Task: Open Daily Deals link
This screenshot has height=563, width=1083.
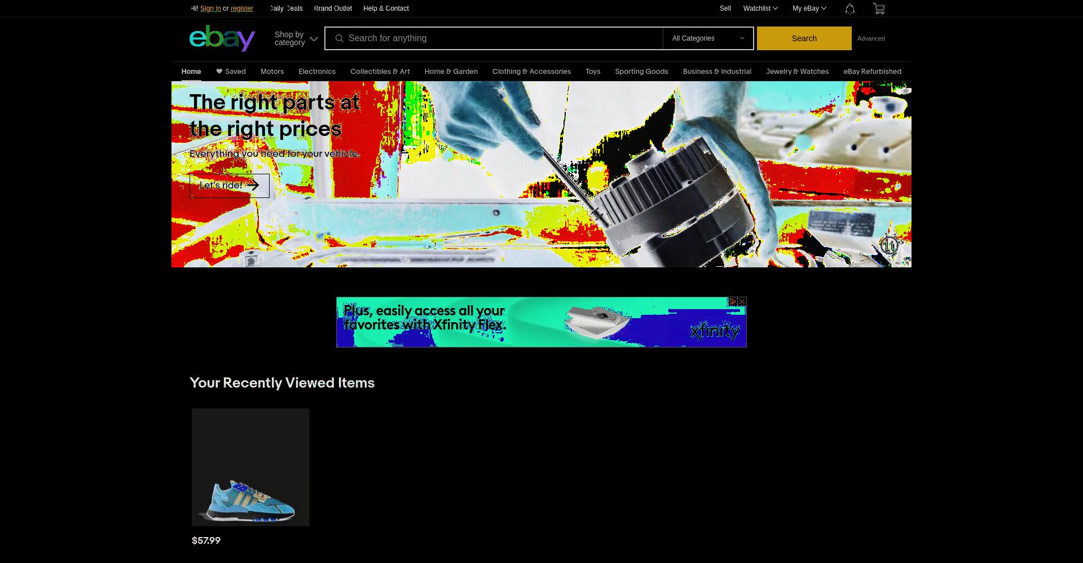Action: [x=286, y=8]
